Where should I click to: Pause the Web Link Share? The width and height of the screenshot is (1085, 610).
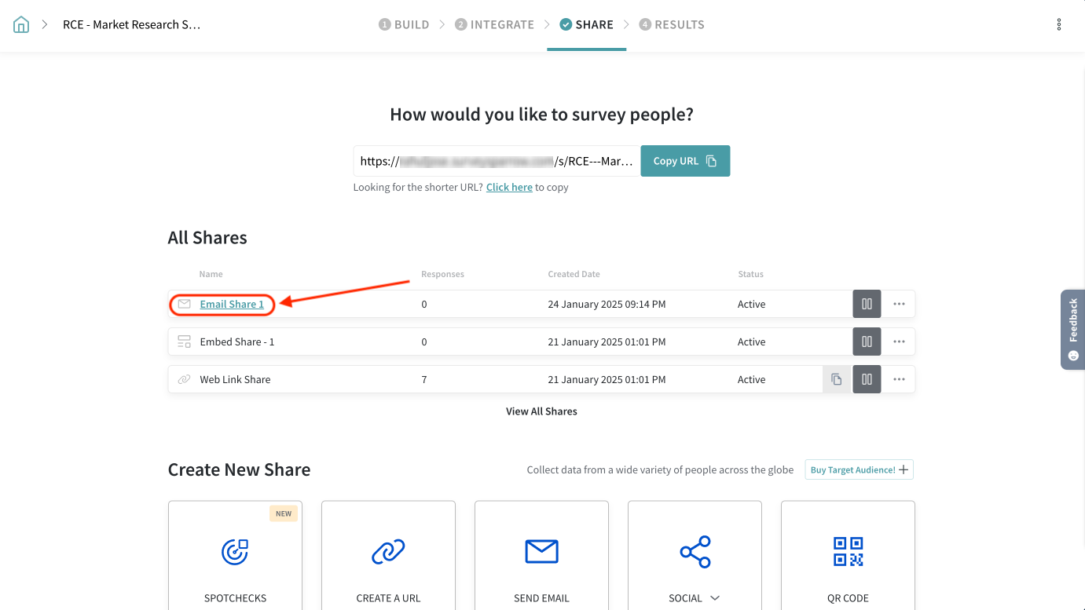(867, 379)
